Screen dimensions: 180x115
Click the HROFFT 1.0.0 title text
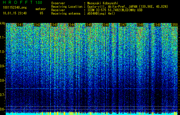coord(23,2)
